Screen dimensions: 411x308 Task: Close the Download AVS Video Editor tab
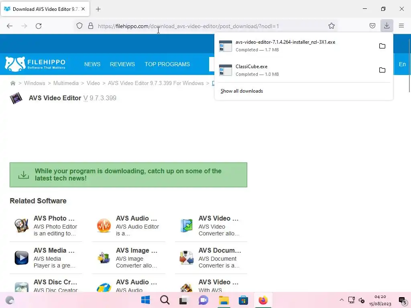click(83, 9)
